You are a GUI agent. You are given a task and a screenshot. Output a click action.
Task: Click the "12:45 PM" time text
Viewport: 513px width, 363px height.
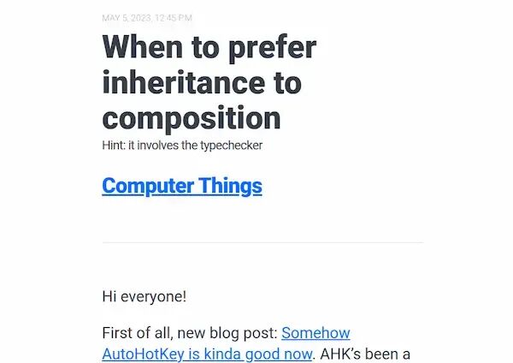point(174,18)
